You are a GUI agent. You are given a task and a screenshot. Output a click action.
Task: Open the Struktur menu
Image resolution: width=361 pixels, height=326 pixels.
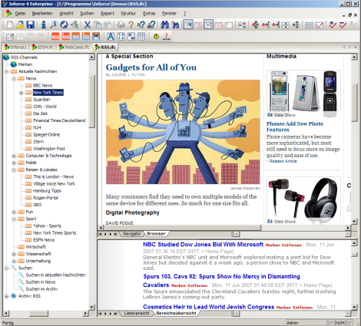click(x=128, y=13)
